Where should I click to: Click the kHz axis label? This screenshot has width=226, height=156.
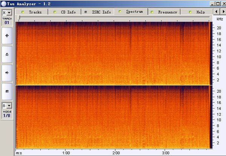point(220,19)
